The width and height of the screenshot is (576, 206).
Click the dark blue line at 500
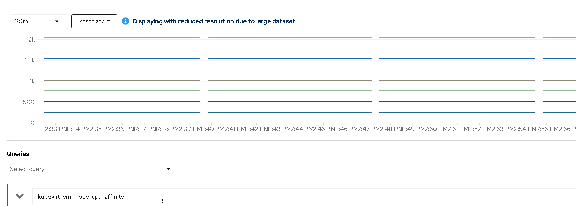(122, 102)
